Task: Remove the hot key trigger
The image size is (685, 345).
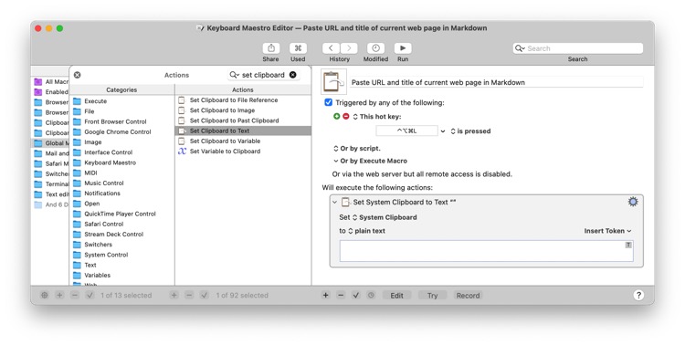Action: (x=346, y=117)
